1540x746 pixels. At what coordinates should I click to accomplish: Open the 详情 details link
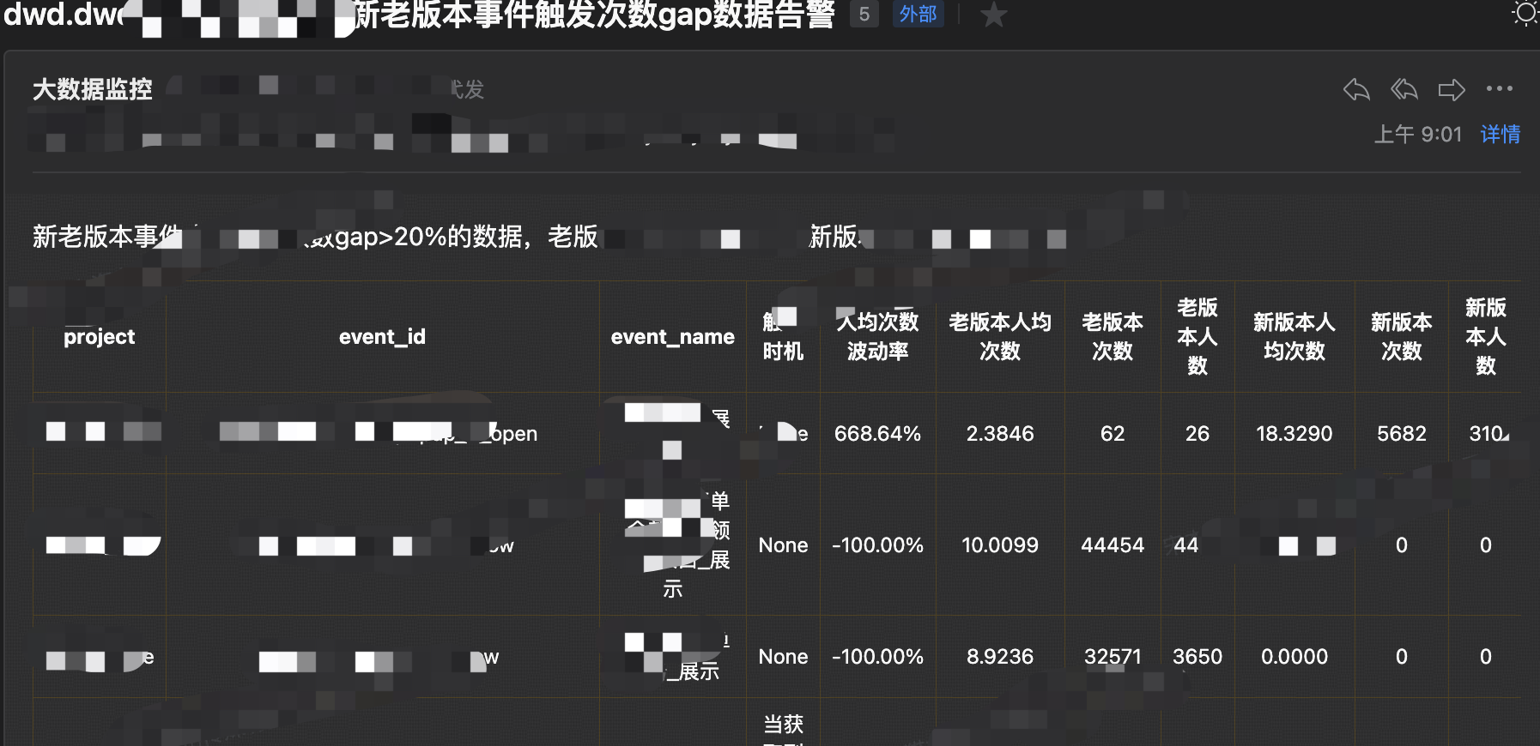[x=1501, y=134]
